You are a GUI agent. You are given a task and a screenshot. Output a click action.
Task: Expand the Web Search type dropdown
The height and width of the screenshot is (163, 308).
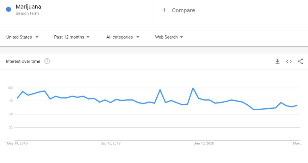(x=169, y=37)
